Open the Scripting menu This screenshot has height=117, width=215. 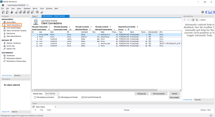pyautogui.click(x=49, y=8)
